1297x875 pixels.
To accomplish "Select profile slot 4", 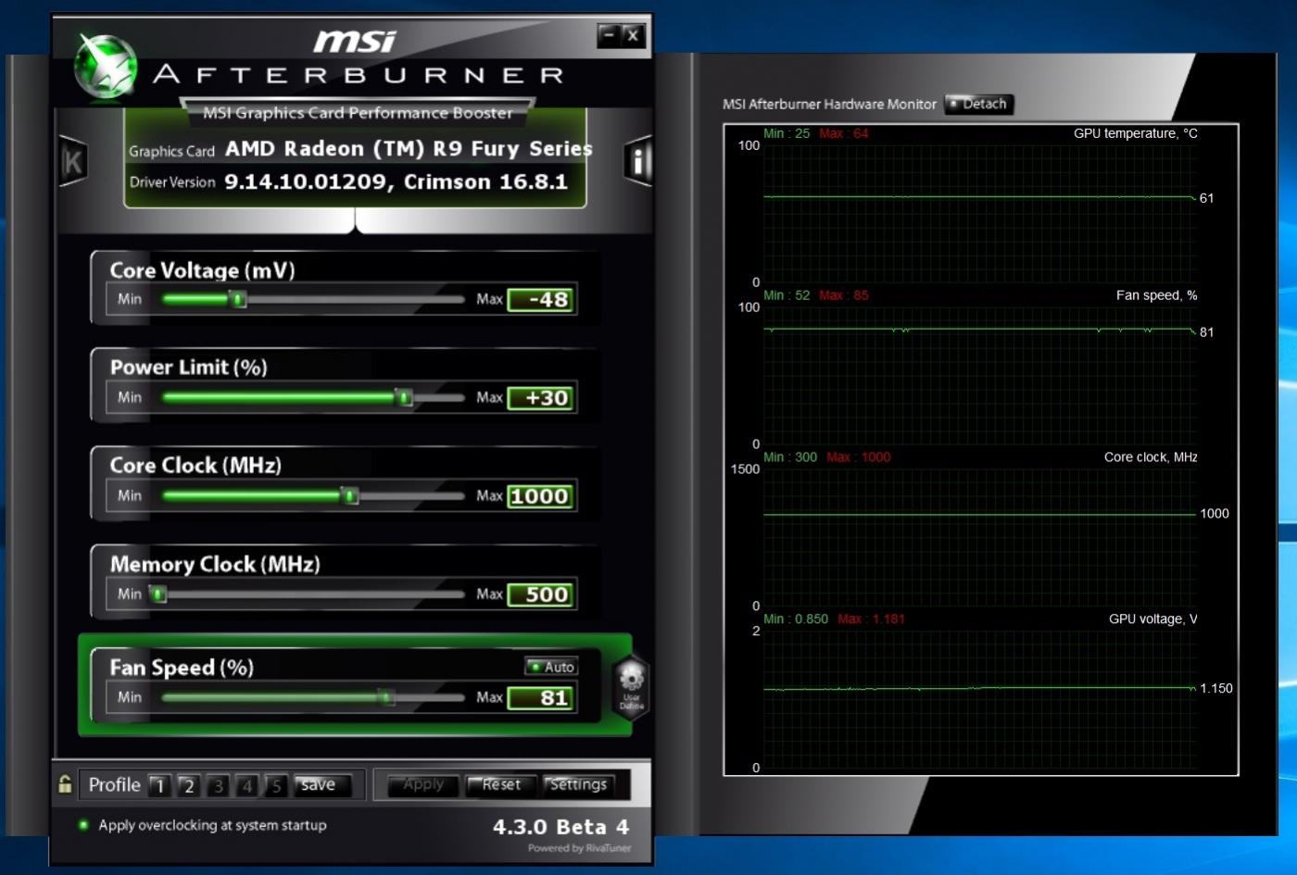I will 246,785.
